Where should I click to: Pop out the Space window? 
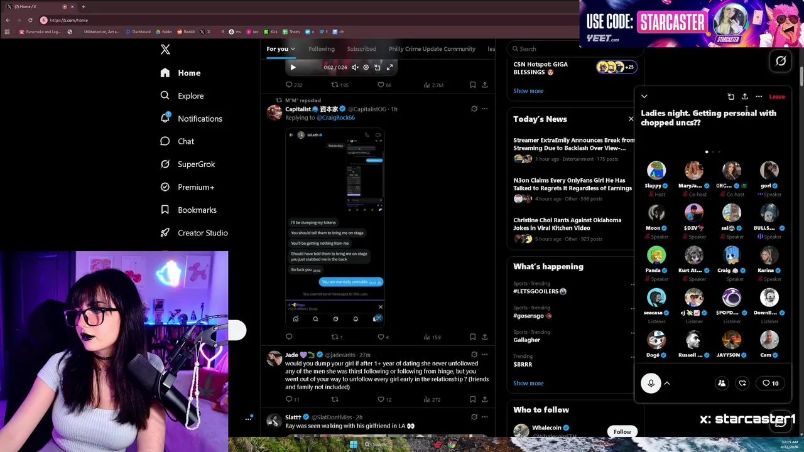click(x=731, y=97)
